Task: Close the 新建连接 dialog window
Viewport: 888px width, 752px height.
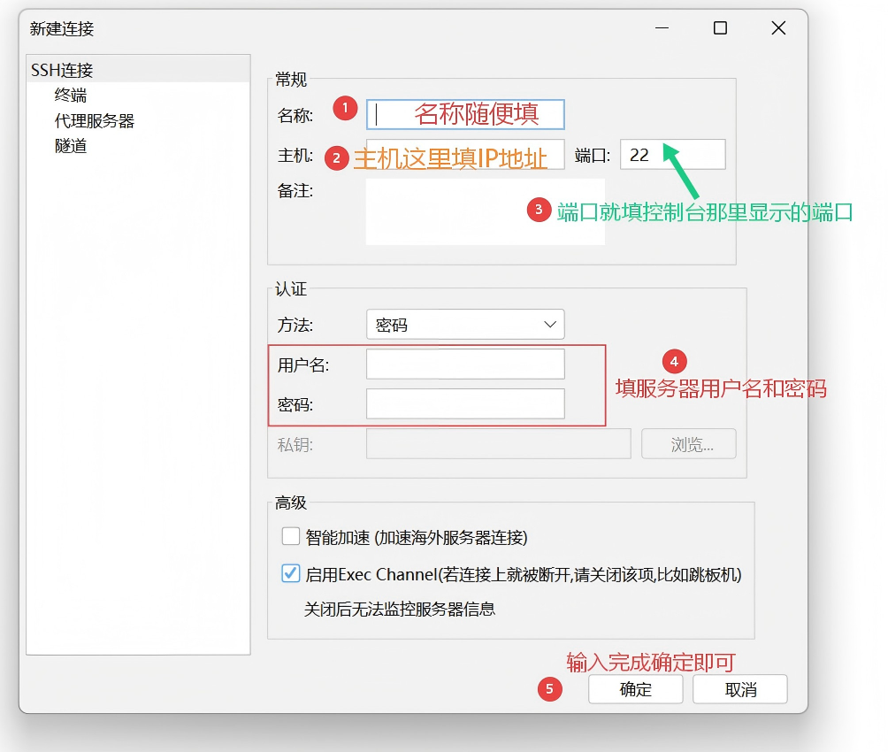Action: coord(778,28)
